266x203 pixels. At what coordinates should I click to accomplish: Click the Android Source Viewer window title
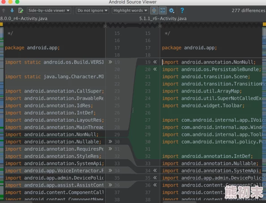(x=133, y=2)
